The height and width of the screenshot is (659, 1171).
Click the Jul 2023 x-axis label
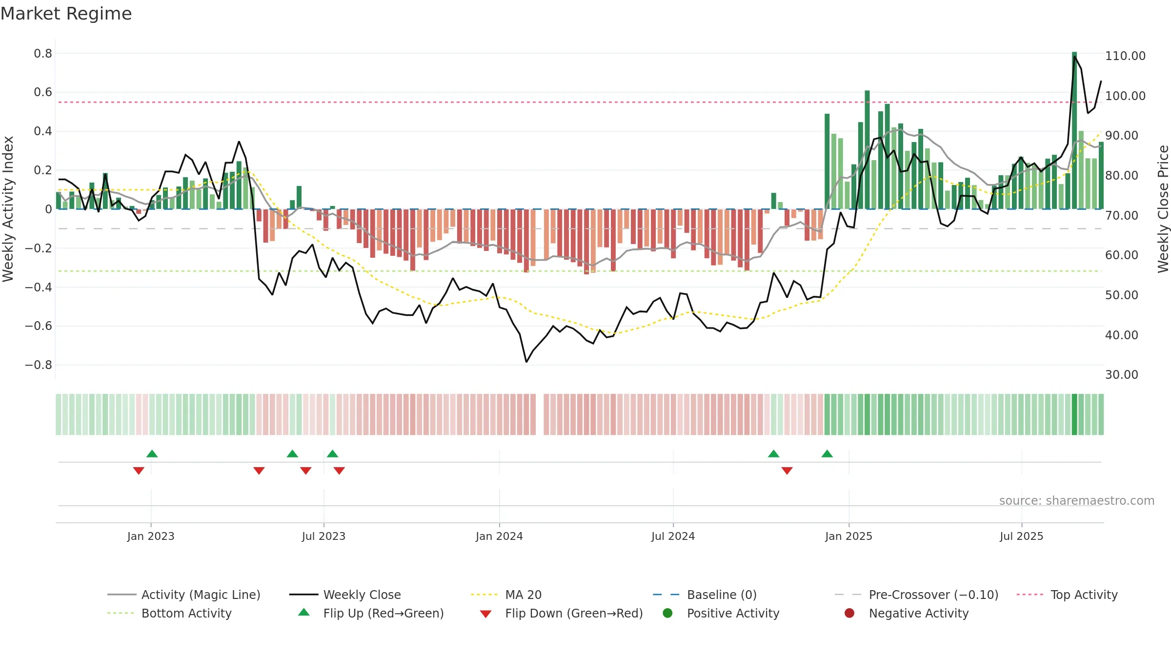pos(323,536)
